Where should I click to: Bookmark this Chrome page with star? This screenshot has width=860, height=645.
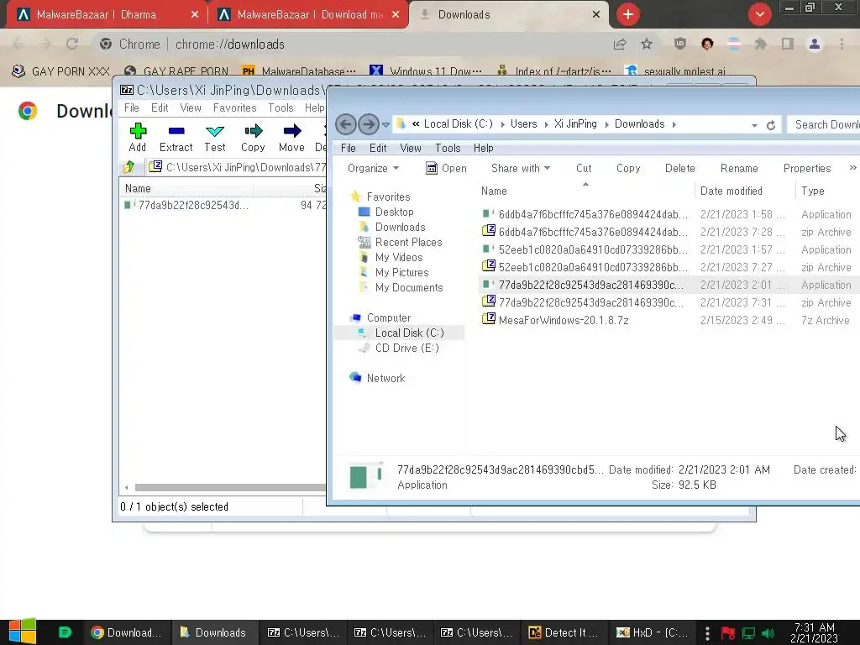[647, 44]
